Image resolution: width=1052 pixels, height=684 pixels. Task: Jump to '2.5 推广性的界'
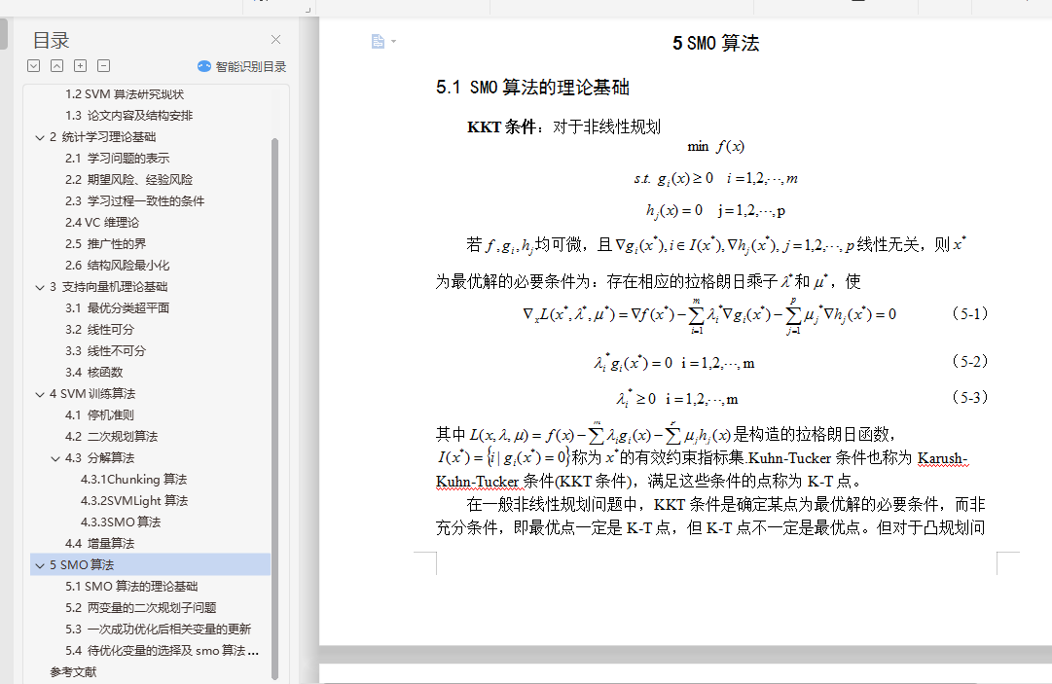(105, 244)
